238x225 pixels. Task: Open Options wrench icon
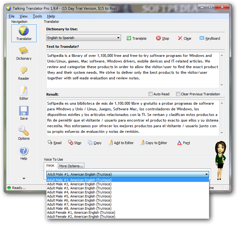24,133
